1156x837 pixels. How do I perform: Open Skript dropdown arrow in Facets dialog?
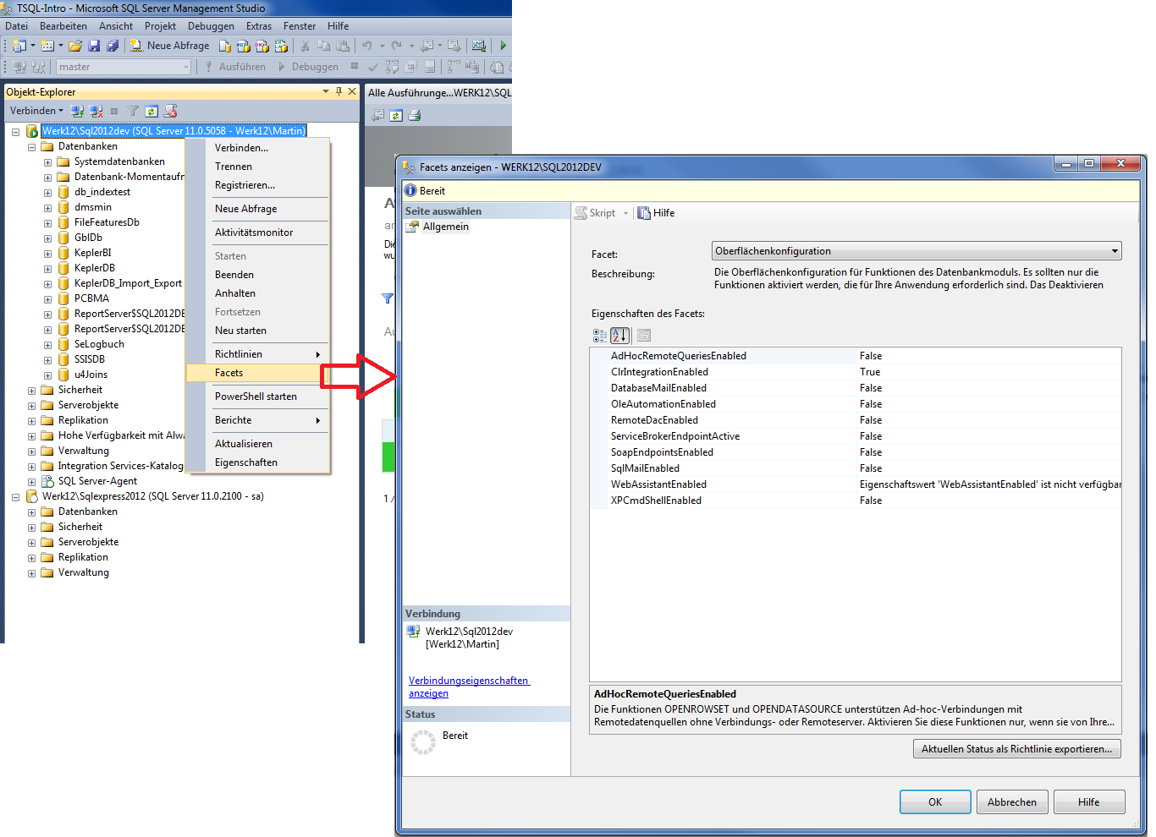point(626,213)
